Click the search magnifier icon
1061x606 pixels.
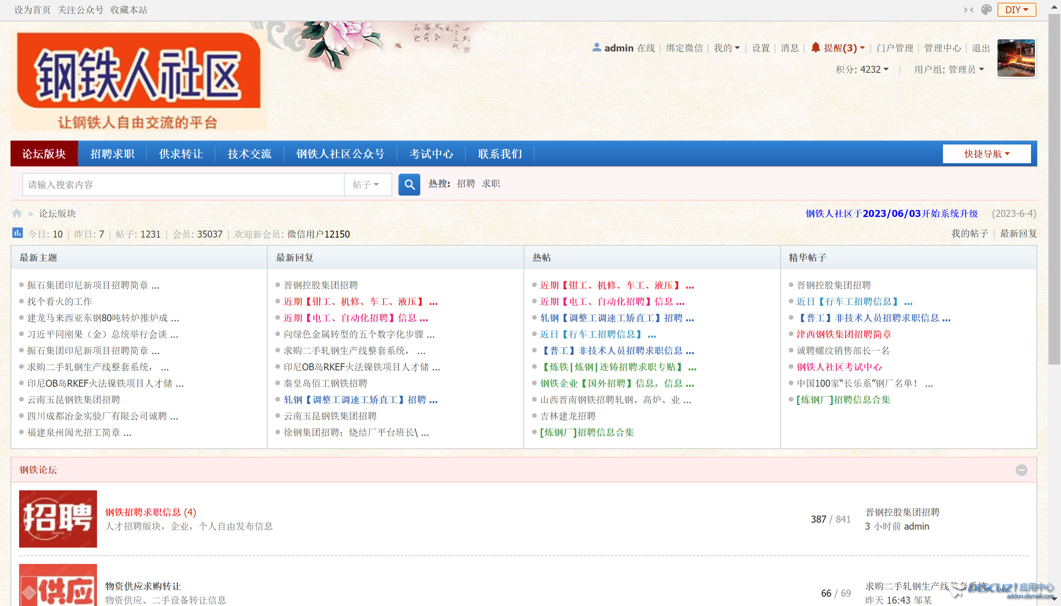[x=409, y=184]
